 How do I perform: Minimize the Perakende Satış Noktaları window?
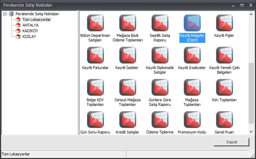[233, 5]
